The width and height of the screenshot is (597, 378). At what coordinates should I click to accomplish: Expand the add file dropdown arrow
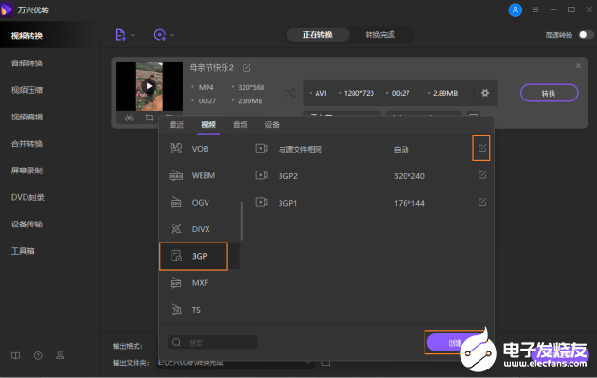pos(133,35)
